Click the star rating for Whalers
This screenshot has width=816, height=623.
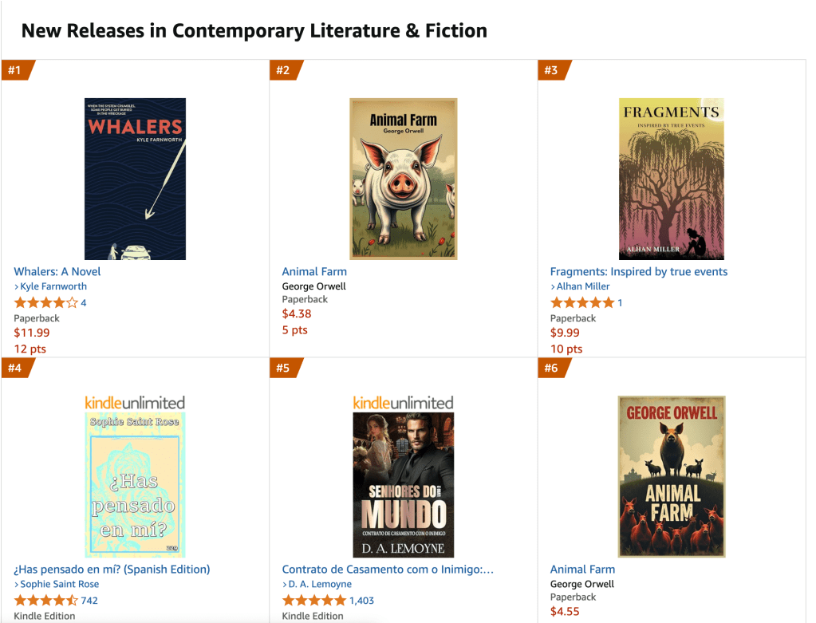(x=45, y=302)
